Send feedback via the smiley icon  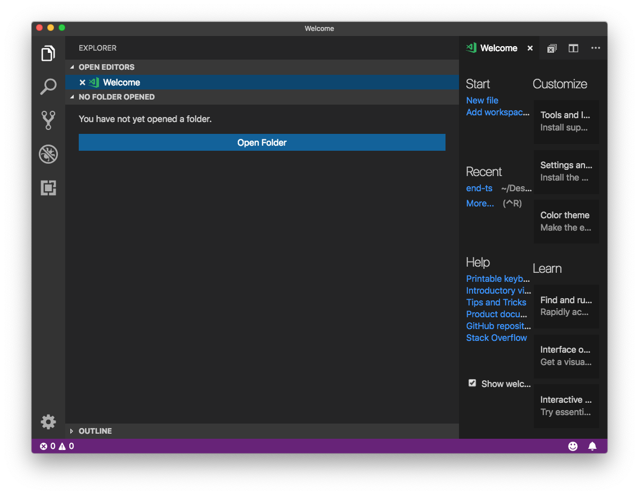tap(573, 446)
